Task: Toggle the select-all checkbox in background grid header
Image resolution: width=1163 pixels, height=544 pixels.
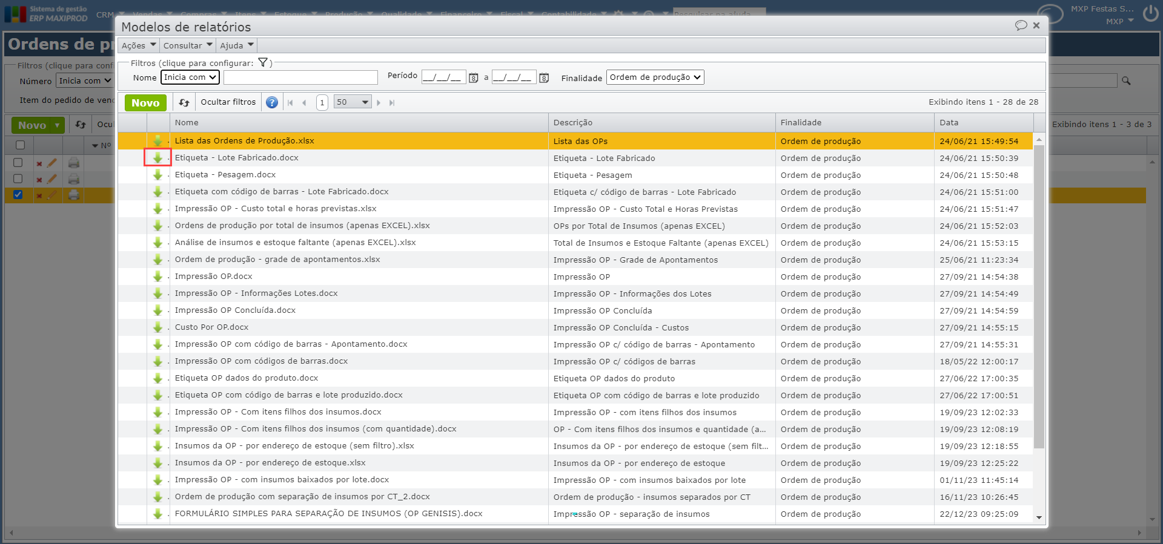Action: 20,145
